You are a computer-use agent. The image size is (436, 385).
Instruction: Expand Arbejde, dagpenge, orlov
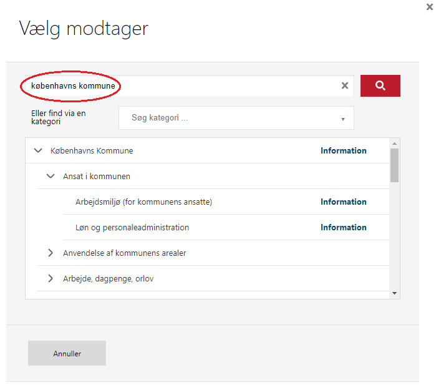(x=51, y=278)
